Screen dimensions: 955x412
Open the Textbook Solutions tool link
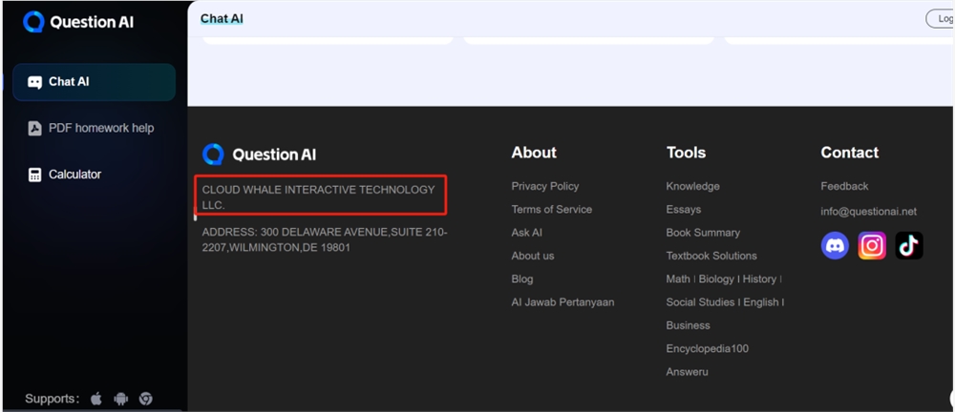click(711, 256)
